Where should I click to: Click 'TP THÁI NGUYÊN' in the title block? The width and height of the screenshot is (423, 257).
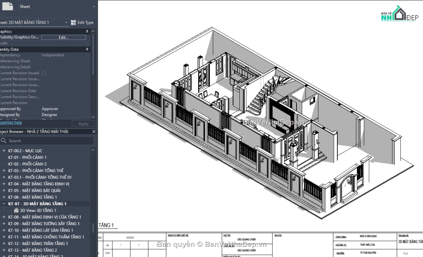[367, 253]
